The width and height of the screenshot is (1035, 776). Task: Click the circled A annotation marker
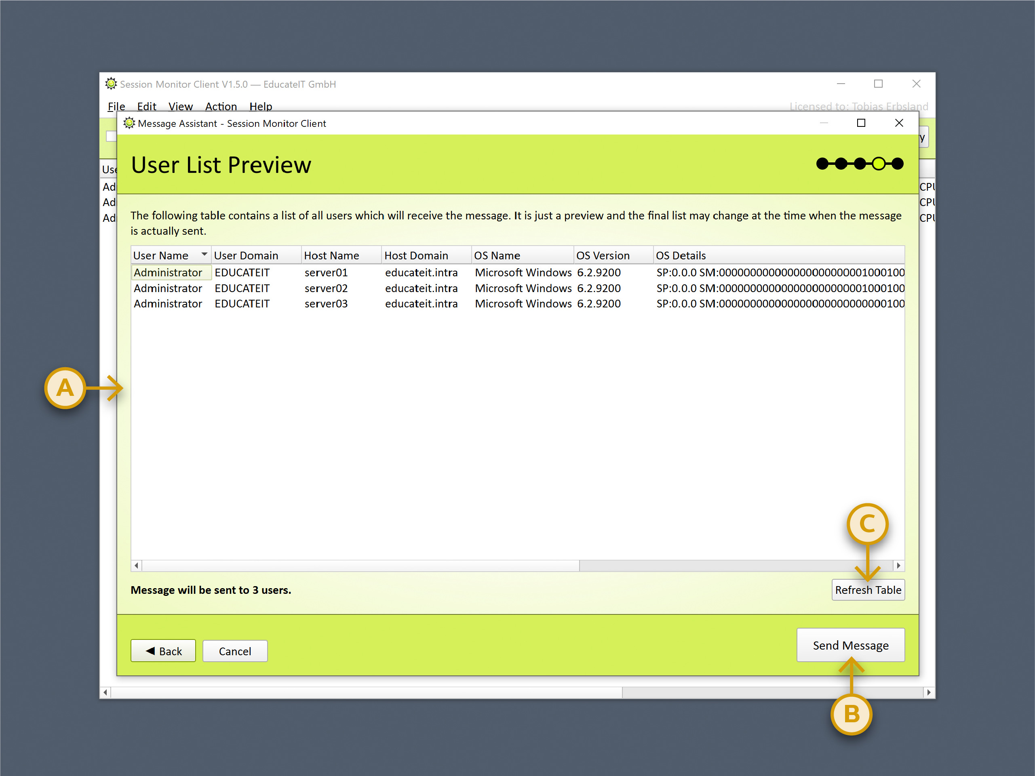click(x=65, y=388)
